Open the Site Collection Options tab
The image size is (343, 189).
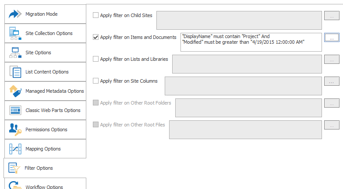click(49, 33)
